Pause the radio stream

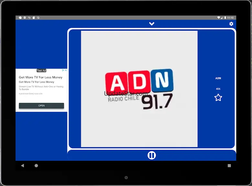[x=151, y=155]
